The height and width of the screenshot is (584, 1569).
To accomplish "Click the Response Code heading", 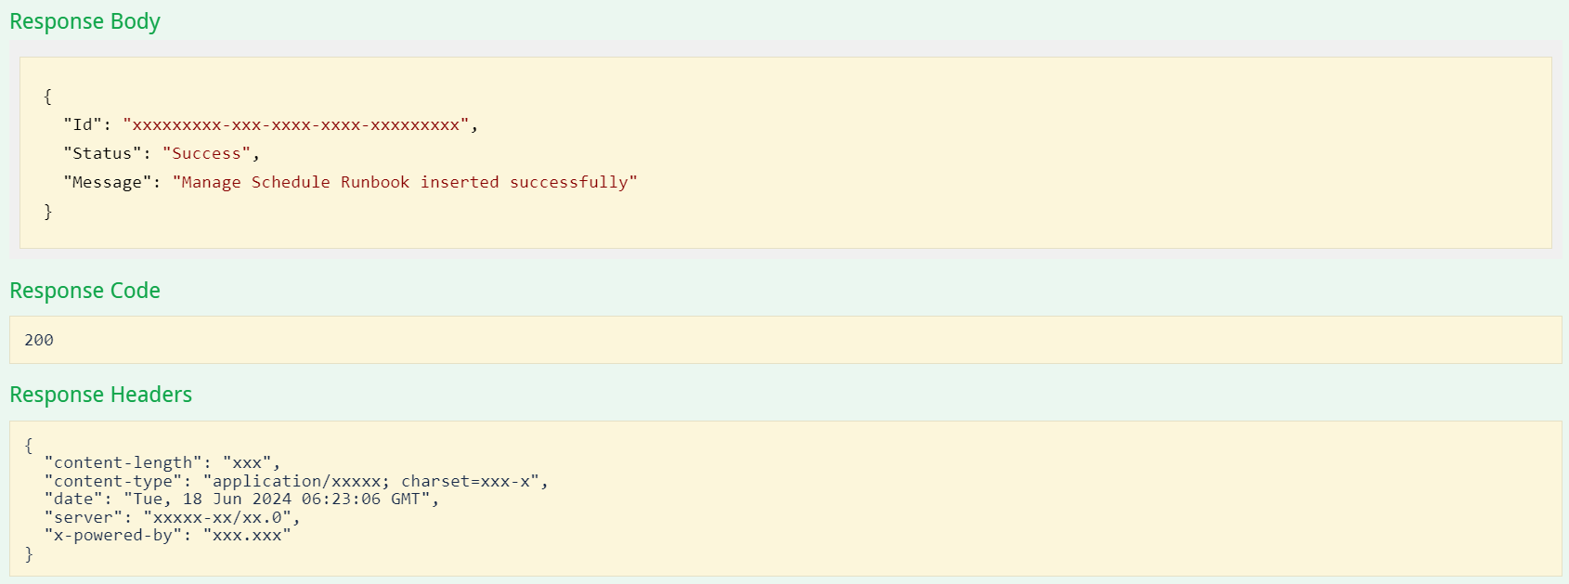I will click(84, 291).
